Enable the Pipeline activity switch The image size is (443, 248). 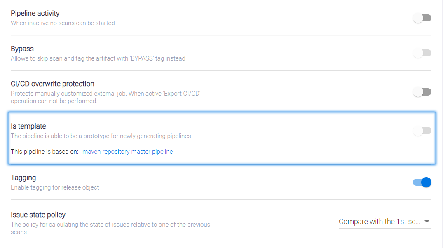[422, 18]
